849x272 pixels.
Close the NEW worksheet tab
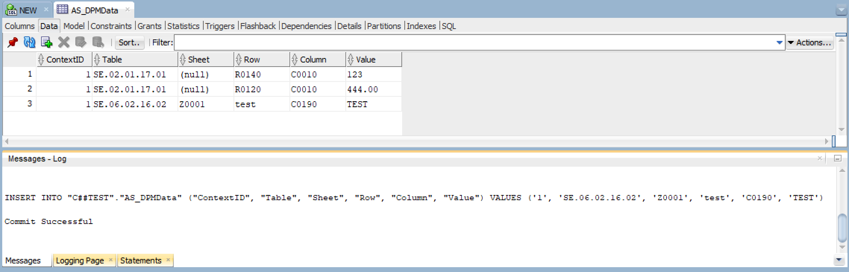pos(46,10)
